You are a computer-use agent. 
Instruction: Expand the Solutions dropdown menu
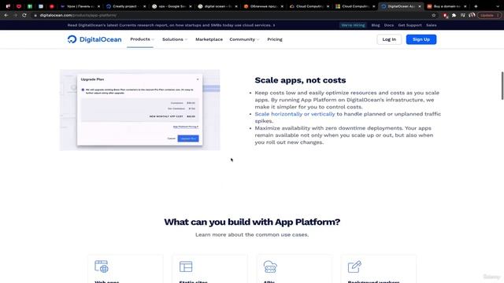point(175,39)
